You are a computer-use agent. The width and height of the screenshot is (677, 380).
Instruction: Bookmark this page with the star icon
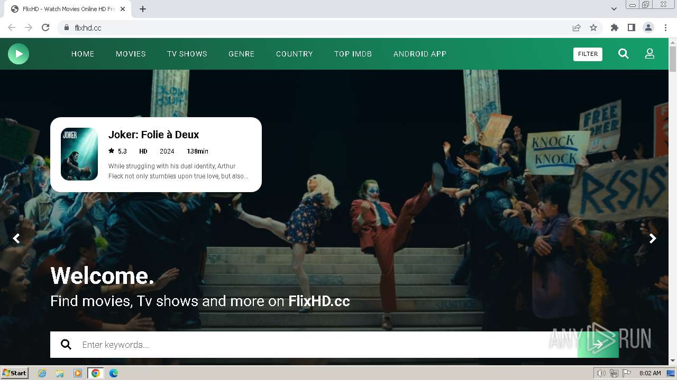[x=593, y=27]
